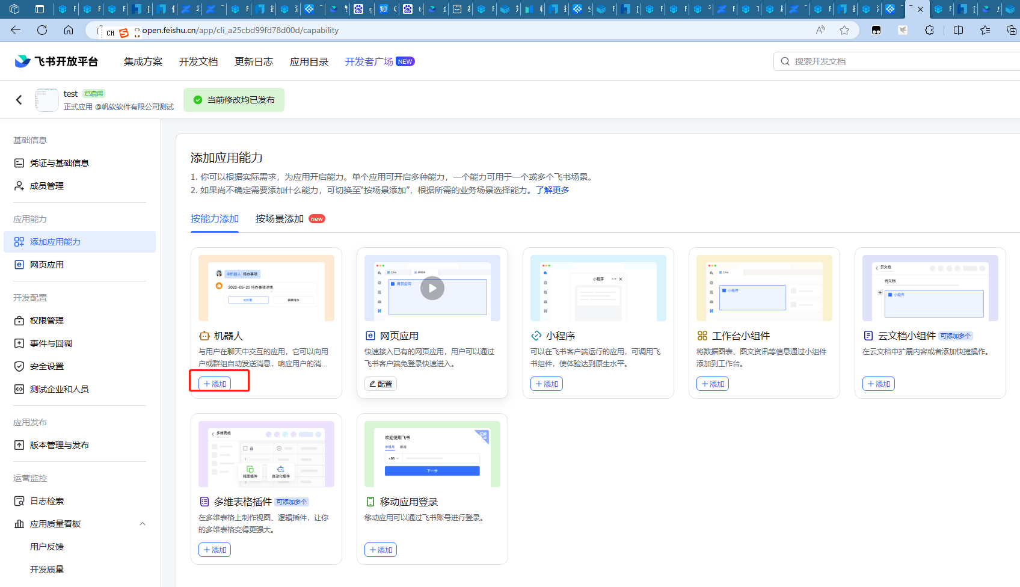Click the 当前修改均已发布 status badge
The image size is (1020, 587).
coord(234,100)
